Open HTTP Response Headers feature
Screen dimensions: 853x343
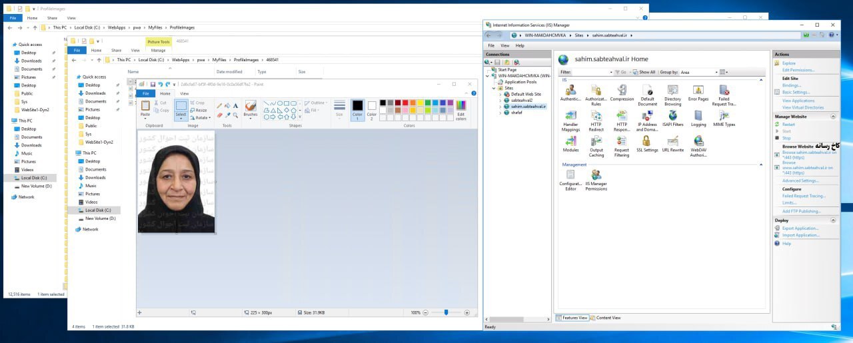pos(622,121)
